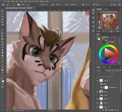This screenshot has height=112, width=122.
Task: Open the Opacity slider dropdown
Action: pos(50,5)
